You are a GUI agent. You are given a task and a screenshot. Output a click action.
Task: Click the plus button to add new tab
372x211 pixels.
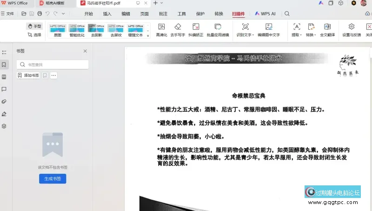point(155,3)
